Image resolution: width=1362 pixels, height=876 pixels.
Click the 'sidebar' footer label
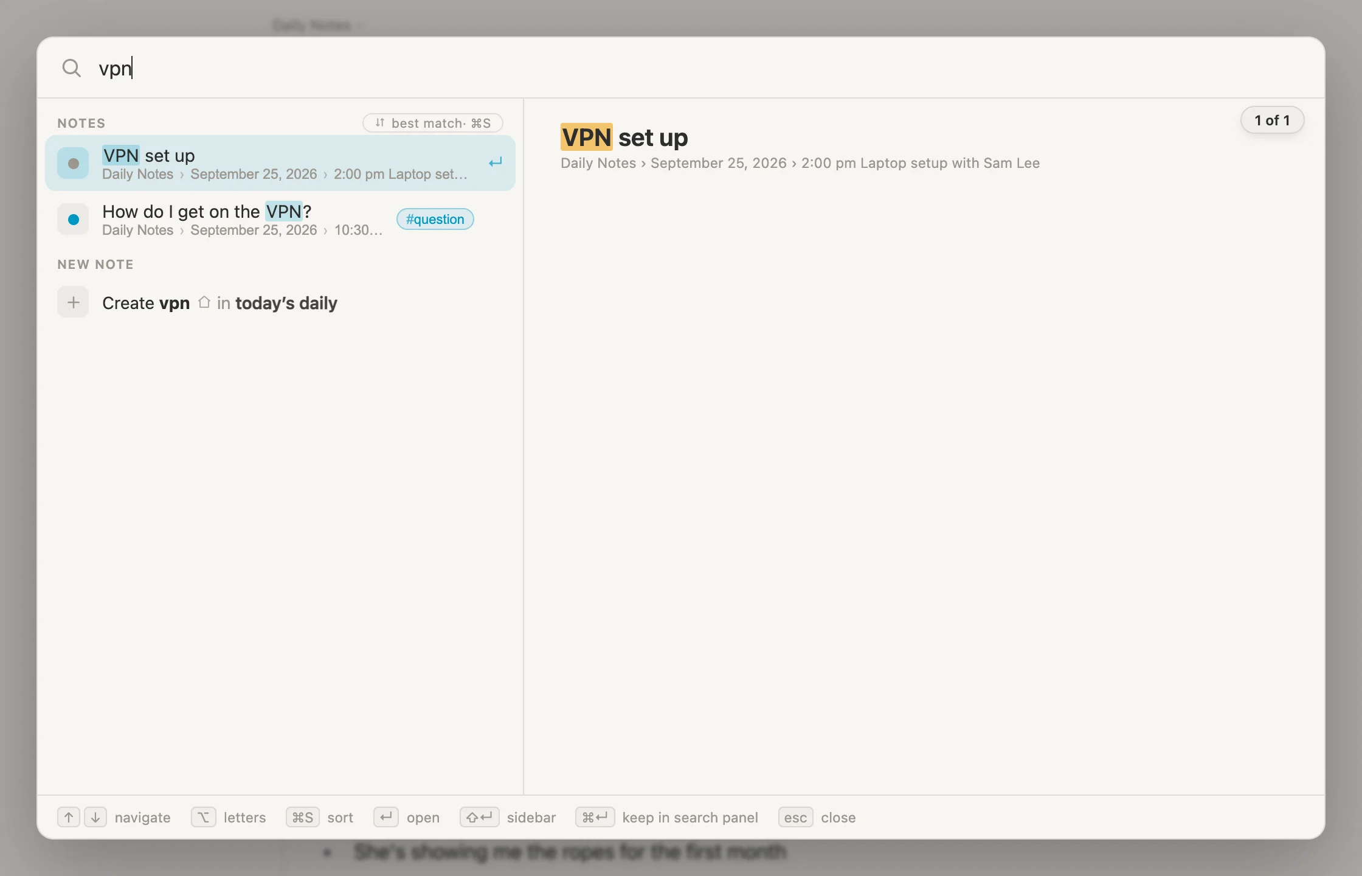(531, 818)
